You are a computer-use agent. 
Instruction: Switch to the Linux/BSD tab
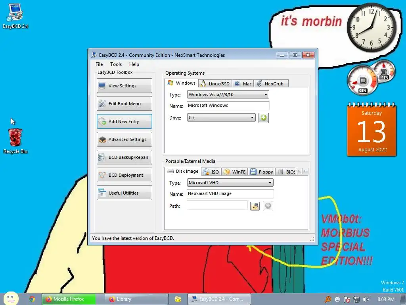pos(215,84)
